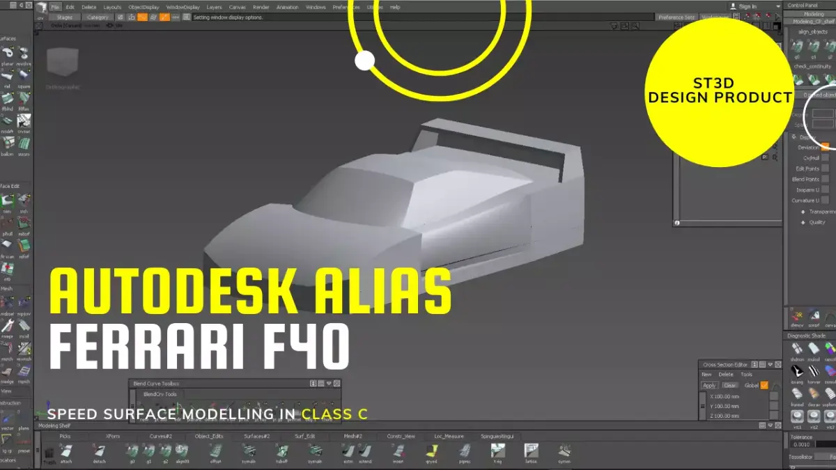Screen dimensions: 836x470
Task: Close the Blend Curve Toolbox window
Action: [x=337, y=383]
